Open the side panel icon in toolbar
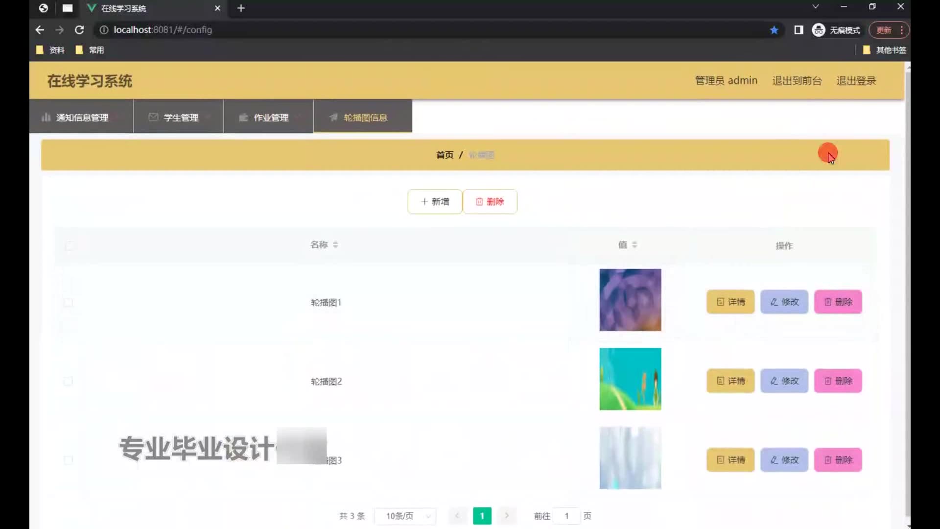The image size is (940, 529). point(799,30)
